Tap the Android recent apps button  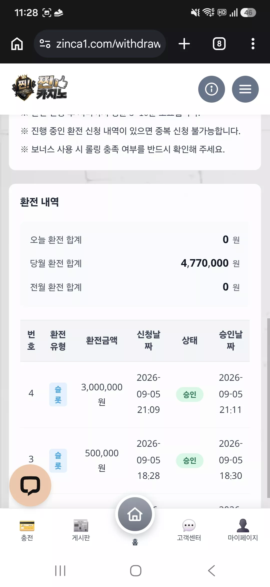[60, 571]
